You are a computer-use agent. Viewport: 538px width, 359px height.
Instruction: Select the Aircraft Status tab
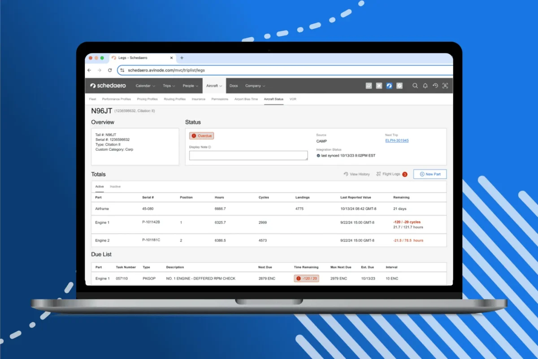(273, 99)
